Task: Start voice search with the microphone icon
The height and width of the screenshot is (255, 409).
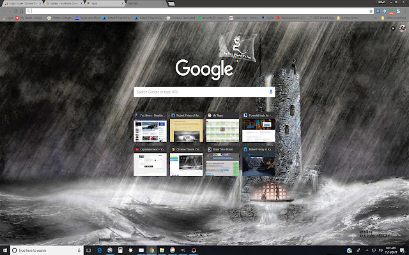Action: tap(271, 92)
